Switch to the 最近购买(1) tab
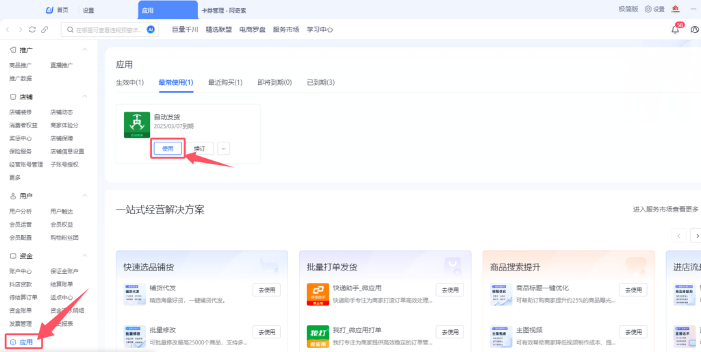Viewport: 701px width, 352px height. click(x=225, y=82)
